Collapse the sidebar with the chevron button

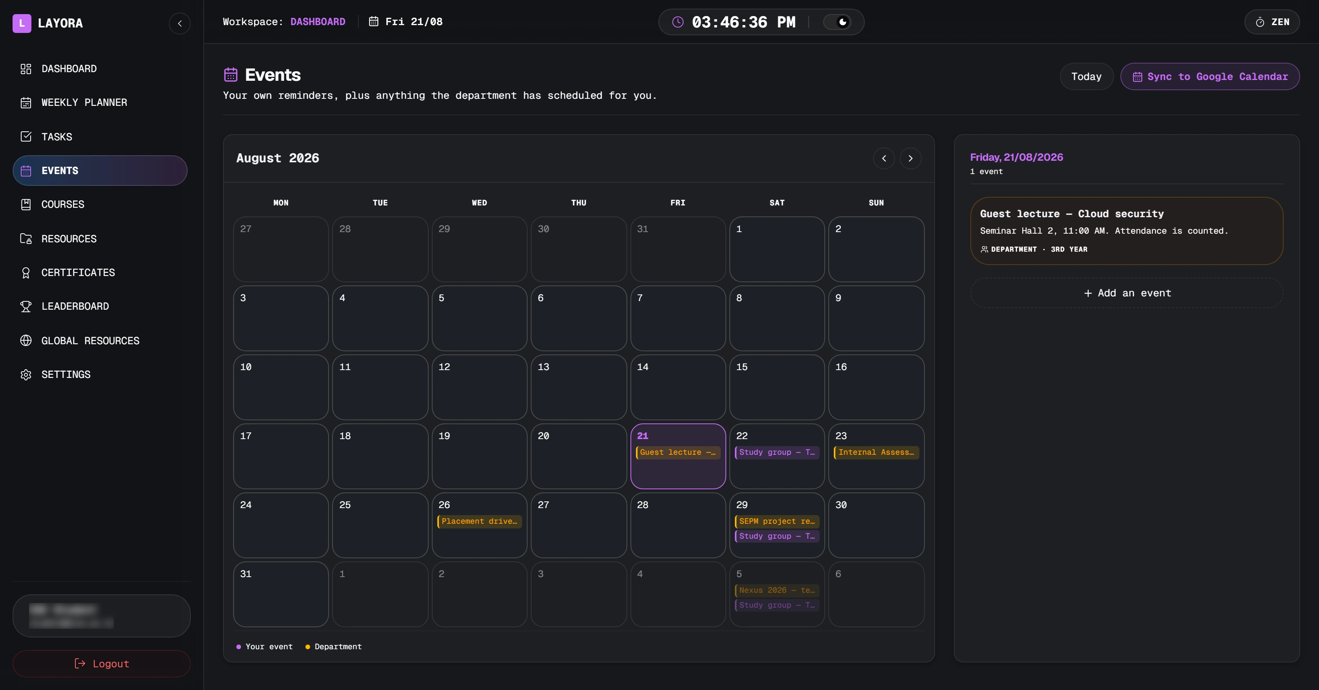[x=180, y=23]
